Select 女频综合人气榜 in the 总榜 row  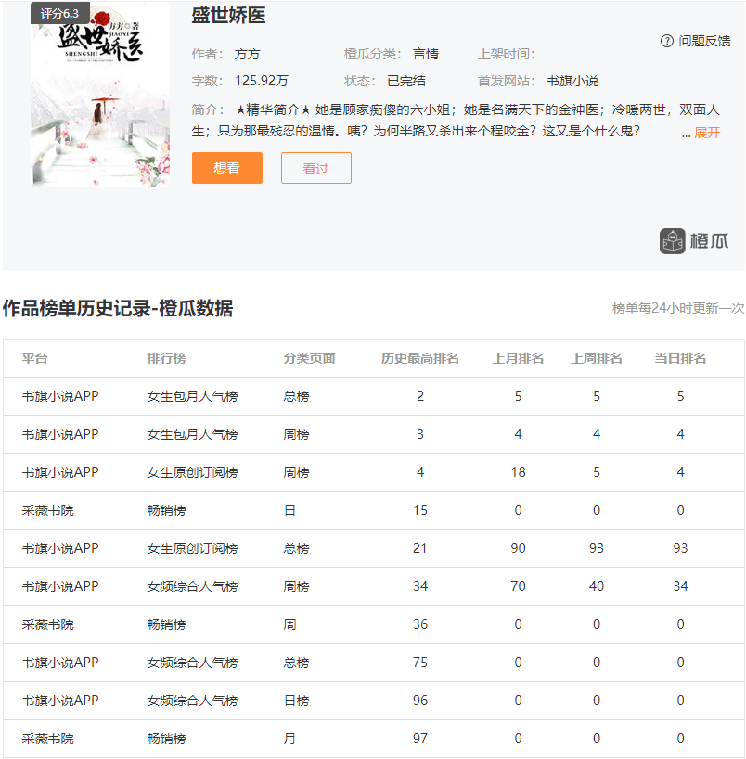pyautogui.click(x=193, y=663)
